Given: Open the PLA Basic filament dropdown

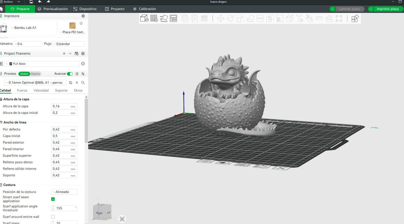Looking at the screenshot, I should [x=42, y=63].
